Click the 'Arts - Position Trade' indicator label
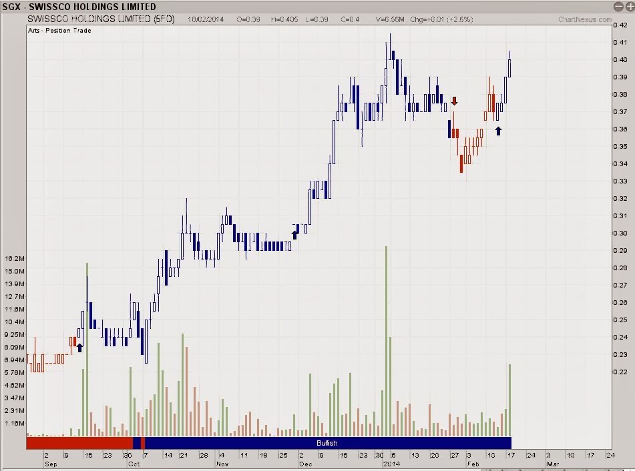Screen dimensions: 635x471 pyautogui.click(x=59, y=30)
